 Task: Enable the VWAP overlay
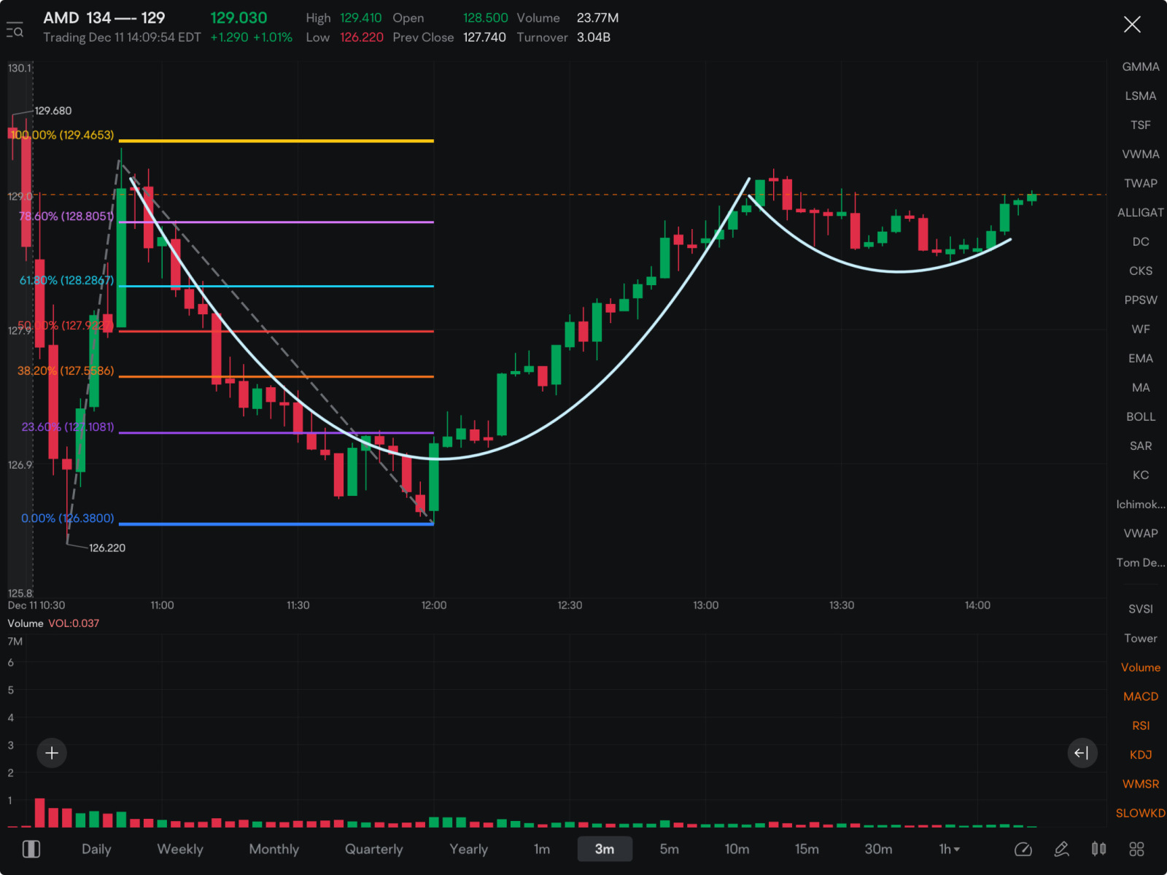(x=1141, y=533)
